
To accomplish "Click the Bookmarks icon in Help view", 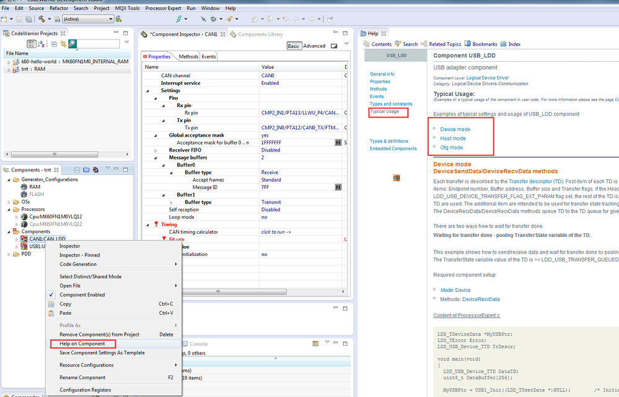I will pos(467,44).
